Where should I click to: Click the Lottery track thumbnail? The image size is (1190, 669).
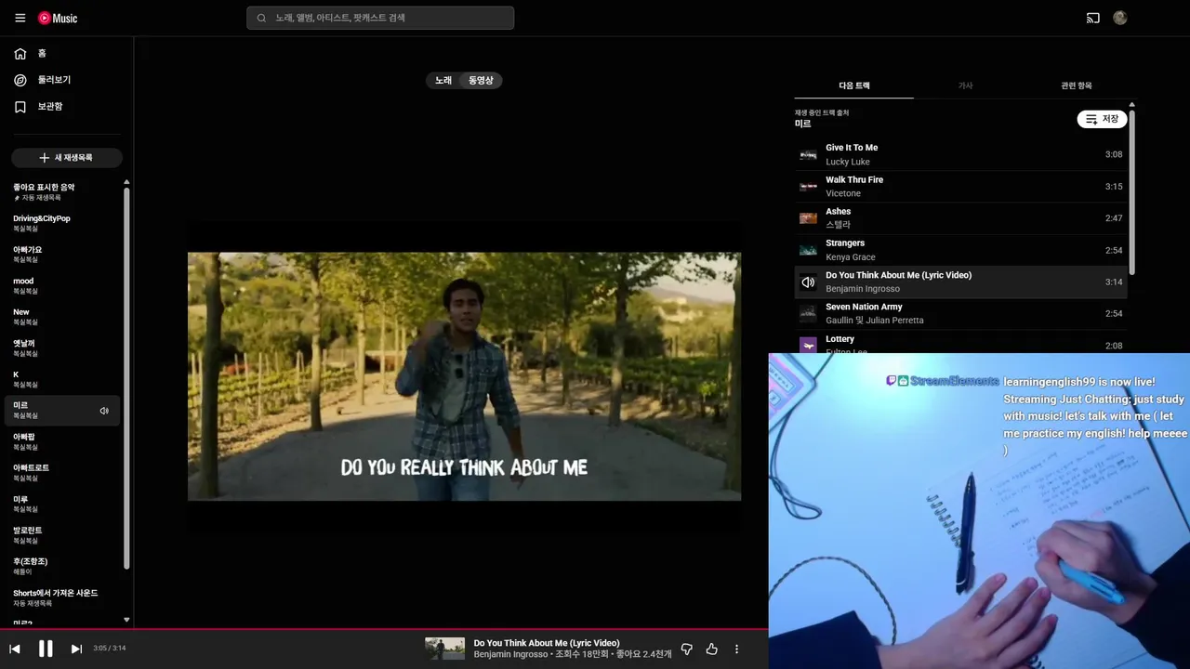point(808,345)
